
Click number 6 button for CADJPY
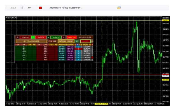click(78, 58)
